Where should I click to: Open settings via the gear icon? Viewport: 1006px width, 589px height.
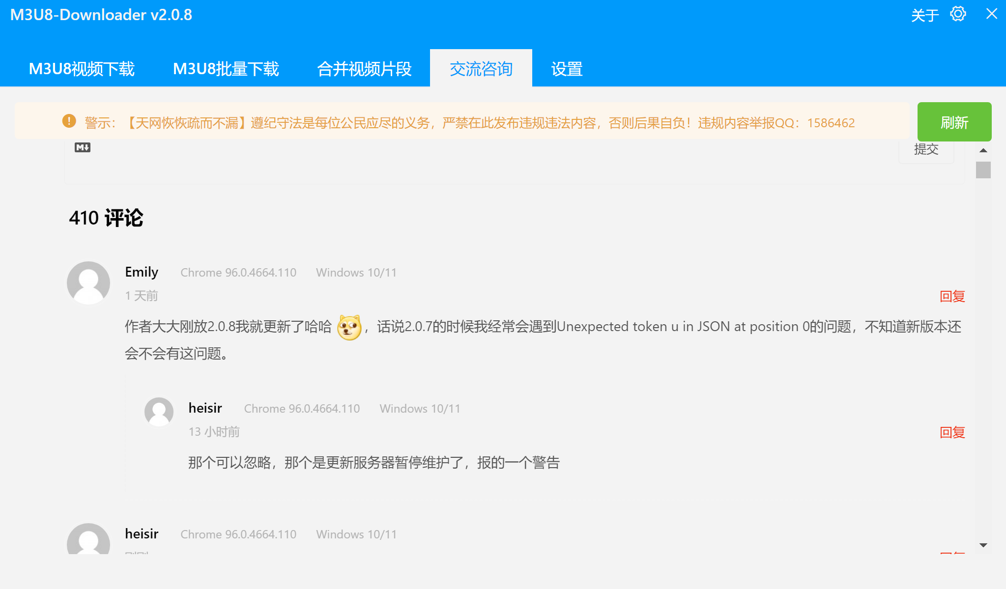957,15
